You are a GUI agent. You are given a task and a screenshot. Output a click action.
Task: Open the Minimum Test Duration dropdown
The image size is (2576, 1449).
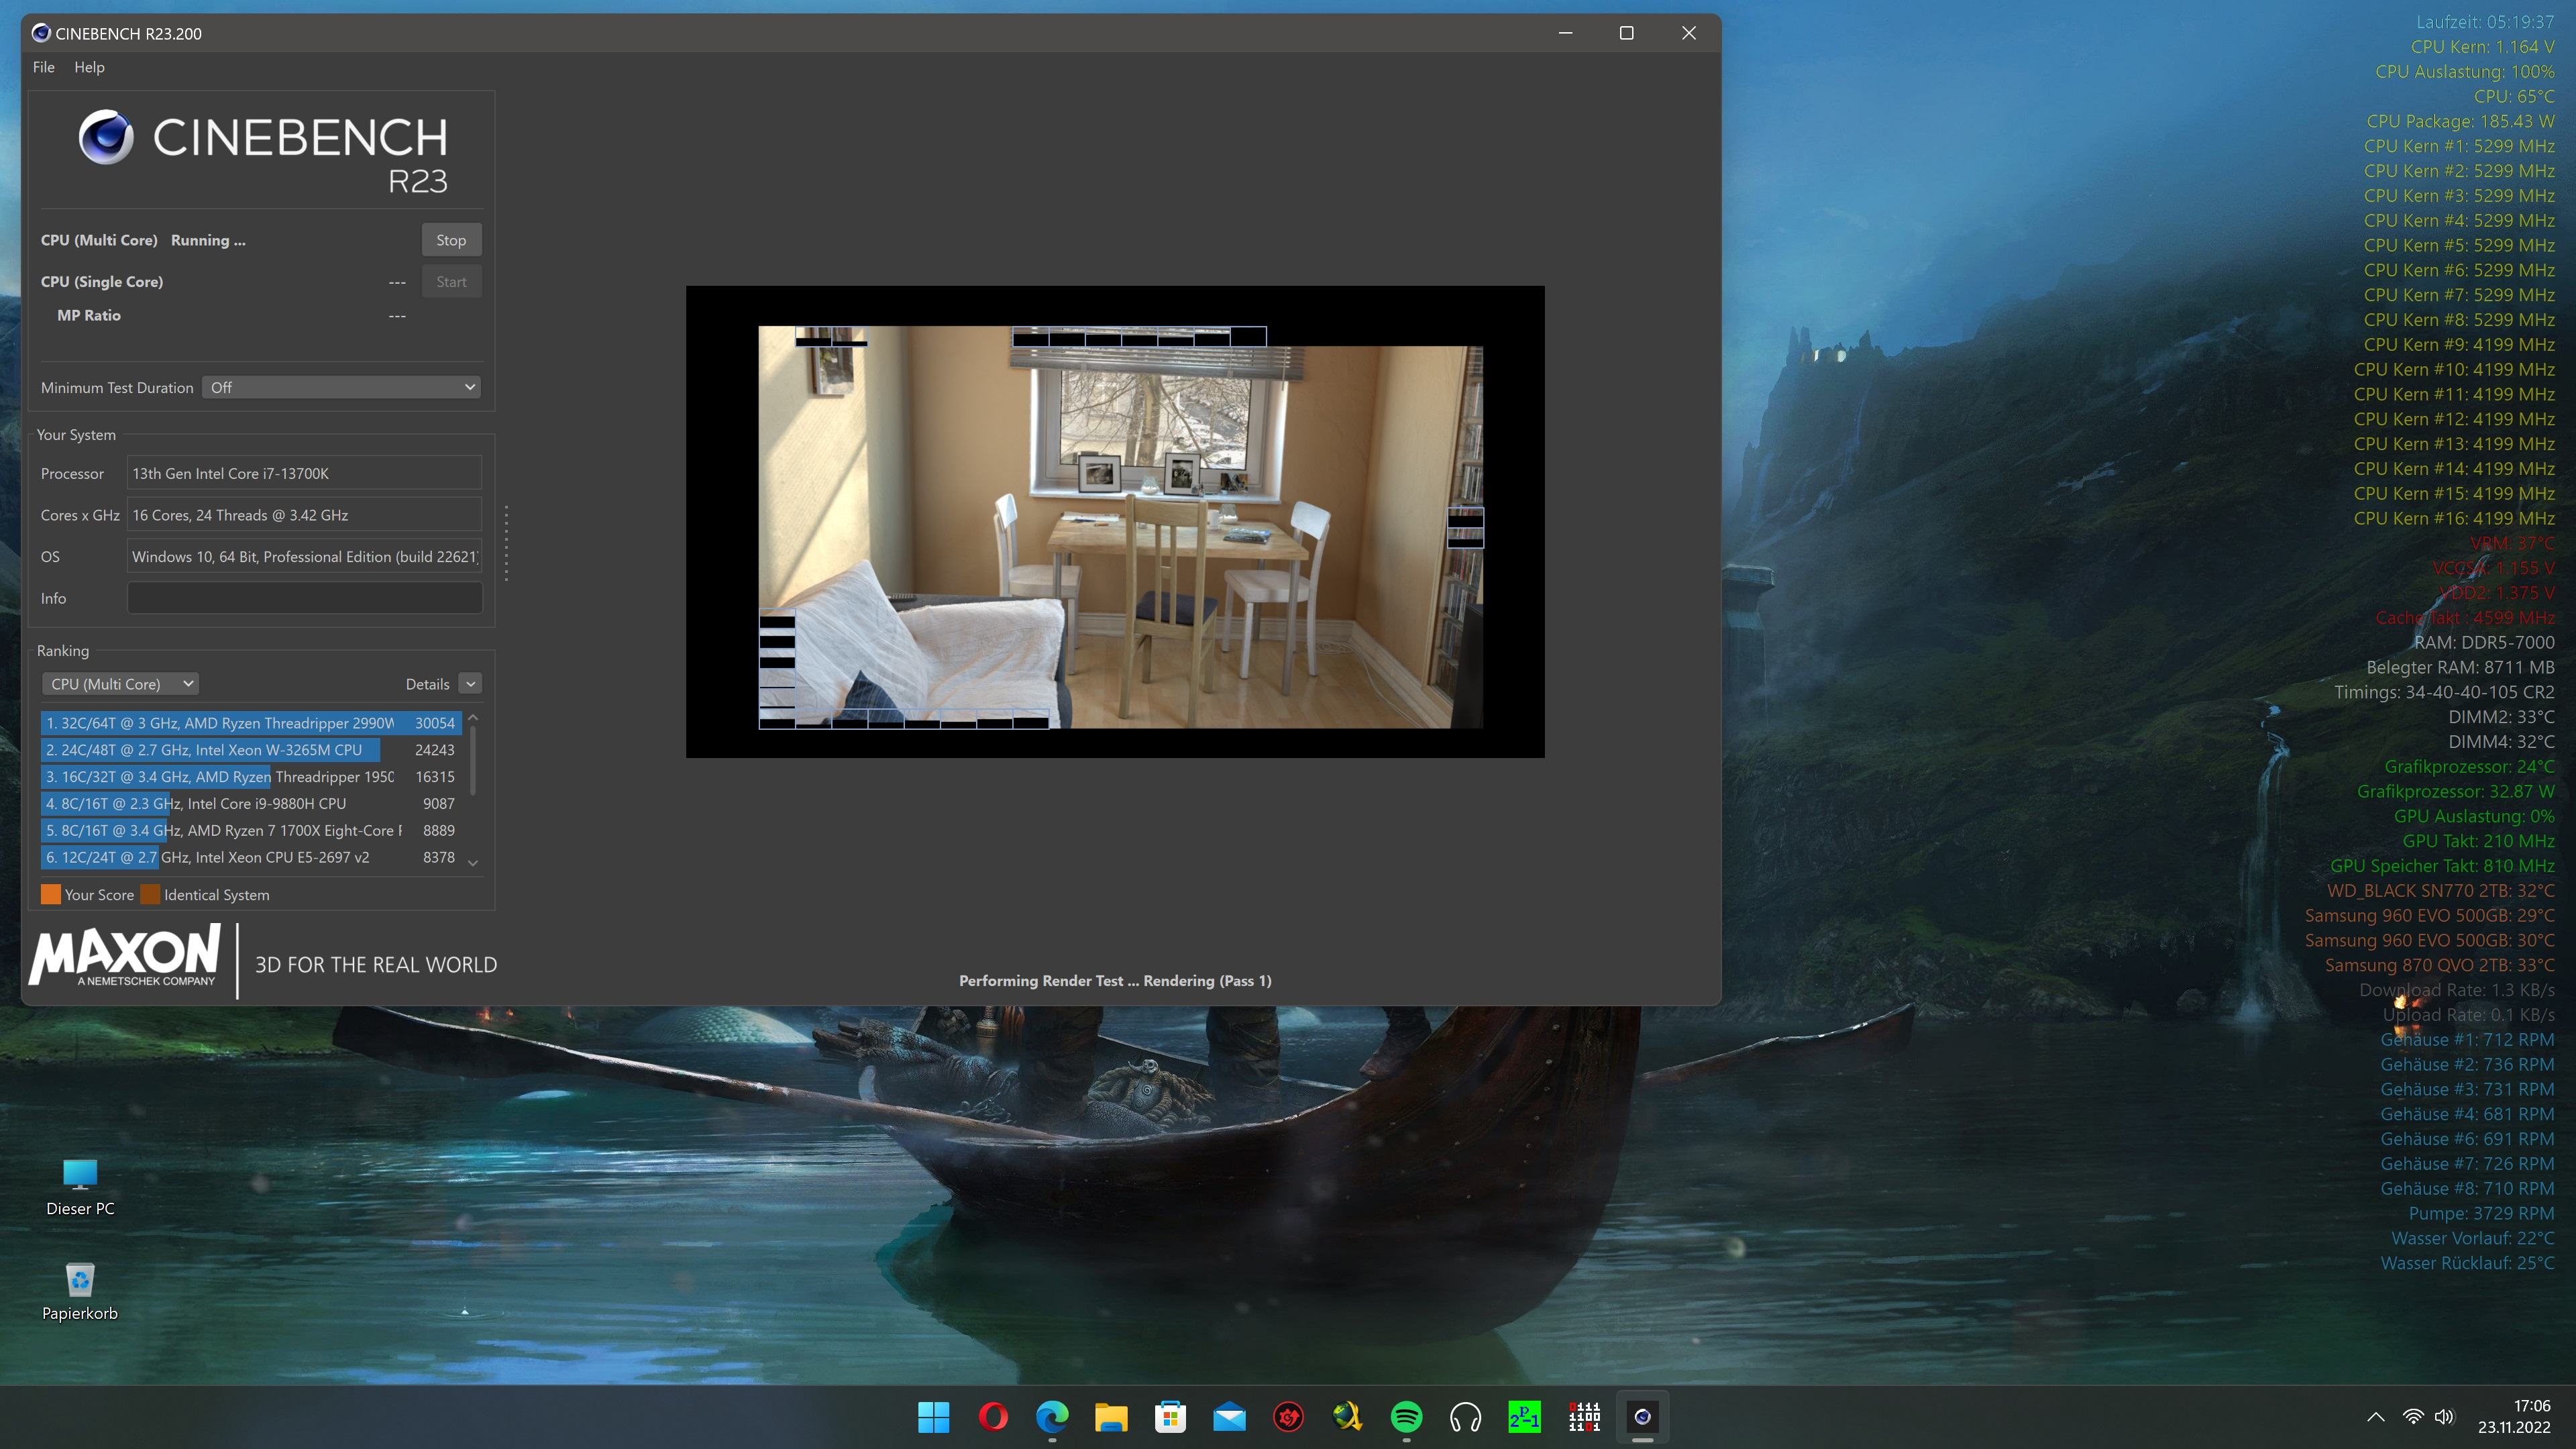click(x=342, y=387)
